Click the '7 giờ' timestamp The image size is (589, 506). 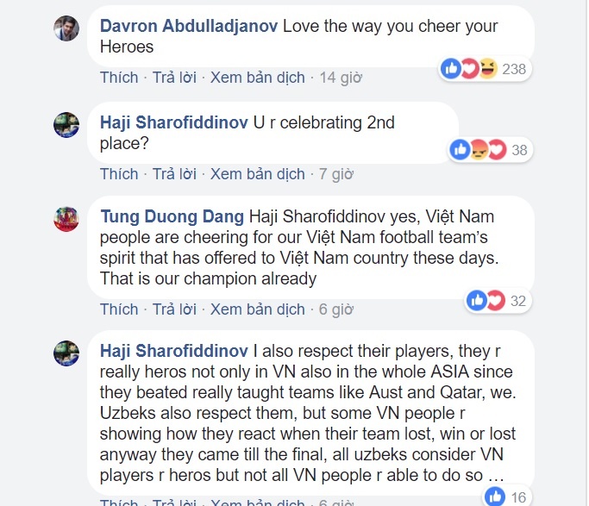(x=335, y=174)
